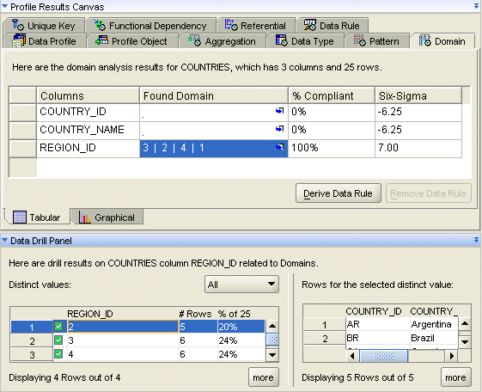Viewport: 482px width, 392px height.
Task: Click the Graphical view chart icon
Action: tap(85, 217)
